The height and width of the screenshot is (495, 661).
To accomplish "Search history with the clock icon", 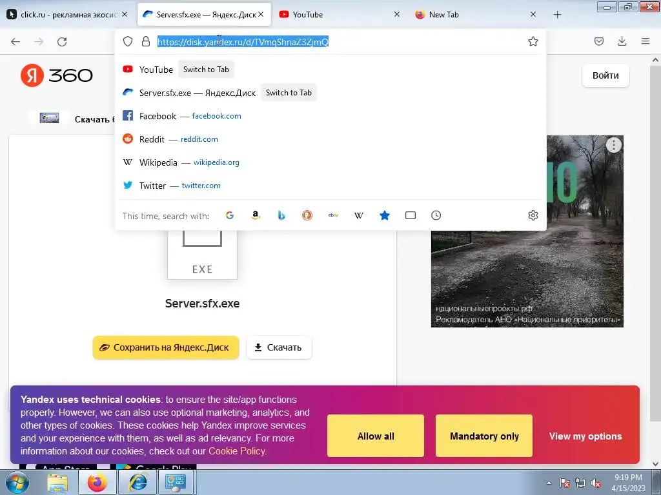I will [x=436, y=215].
